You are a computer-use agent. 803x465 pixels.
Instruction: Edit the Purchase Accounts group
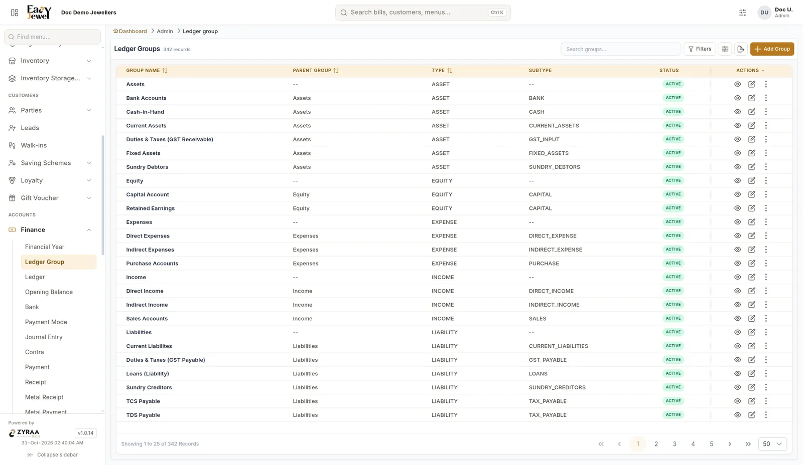coord(752,264)
